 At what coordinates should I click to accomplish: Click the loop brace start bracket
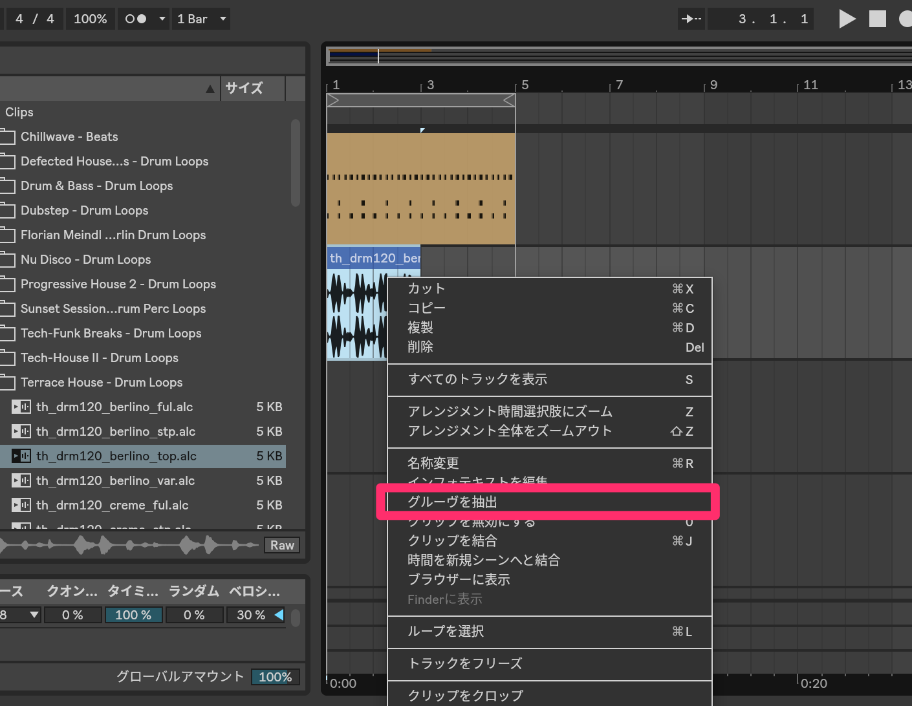tap(334, 100)
